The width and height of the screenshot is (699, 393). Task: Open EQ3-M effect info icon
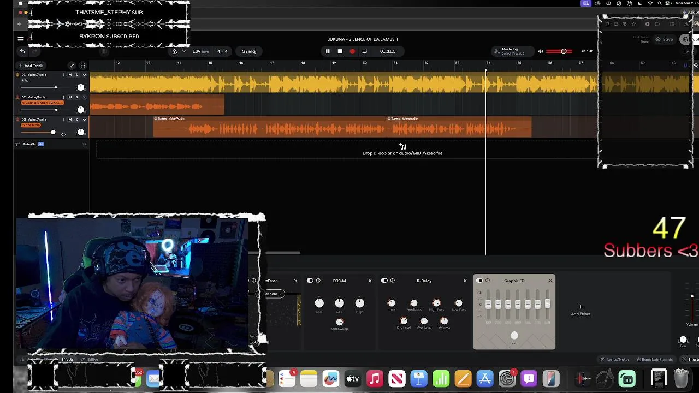pos(318,281)
